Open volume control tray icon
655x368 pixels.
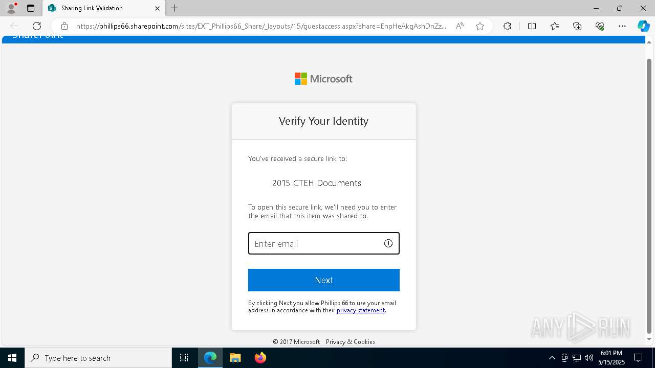(x=589, y=358)
